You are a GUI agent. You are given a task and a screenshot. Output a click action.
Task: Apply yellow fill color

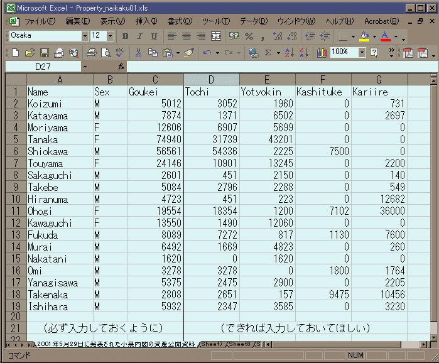click(x=364, y=36)
